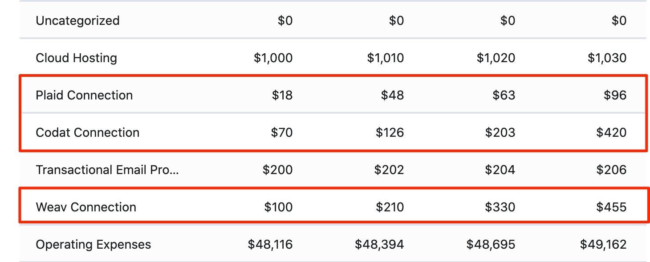Click the $49,162 Operating Expenses total
The width and height of the screenshot is (650, 262).
(x=603, y=245)
